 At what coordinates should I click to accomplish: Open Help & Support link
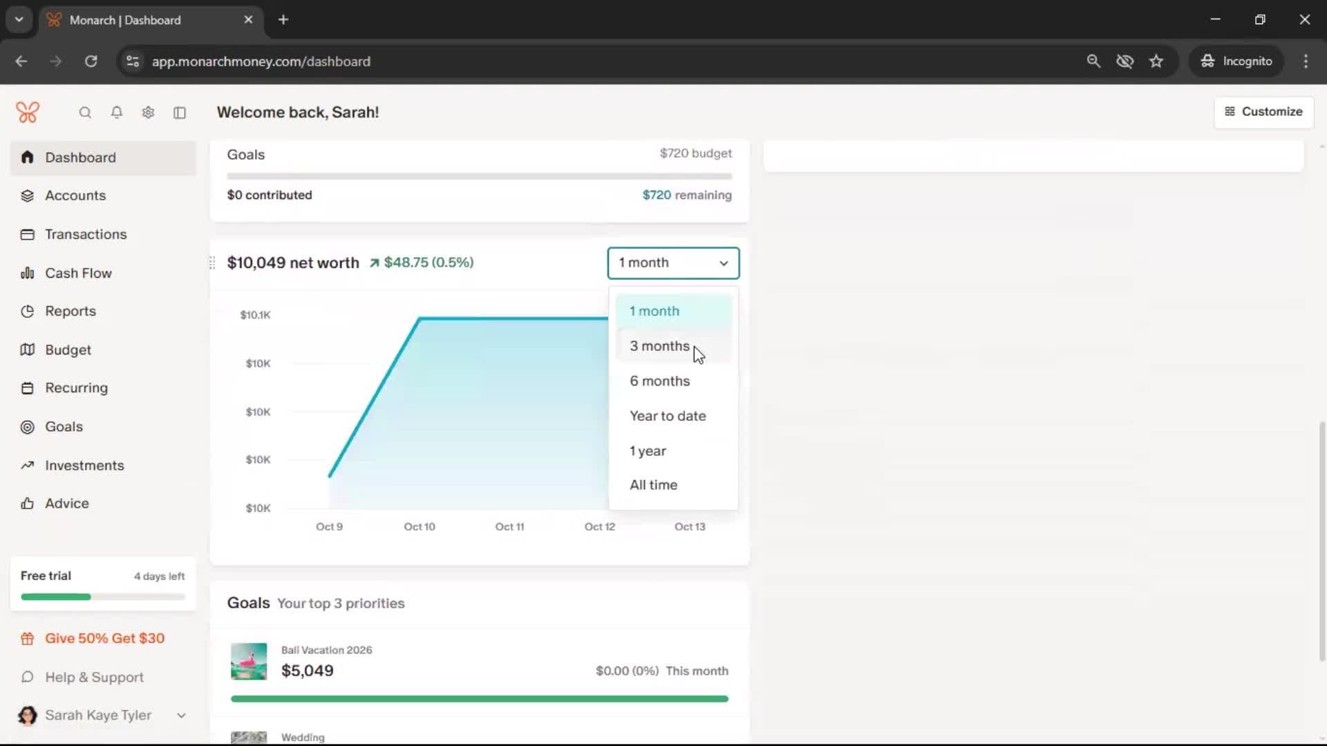pos(94,678)
